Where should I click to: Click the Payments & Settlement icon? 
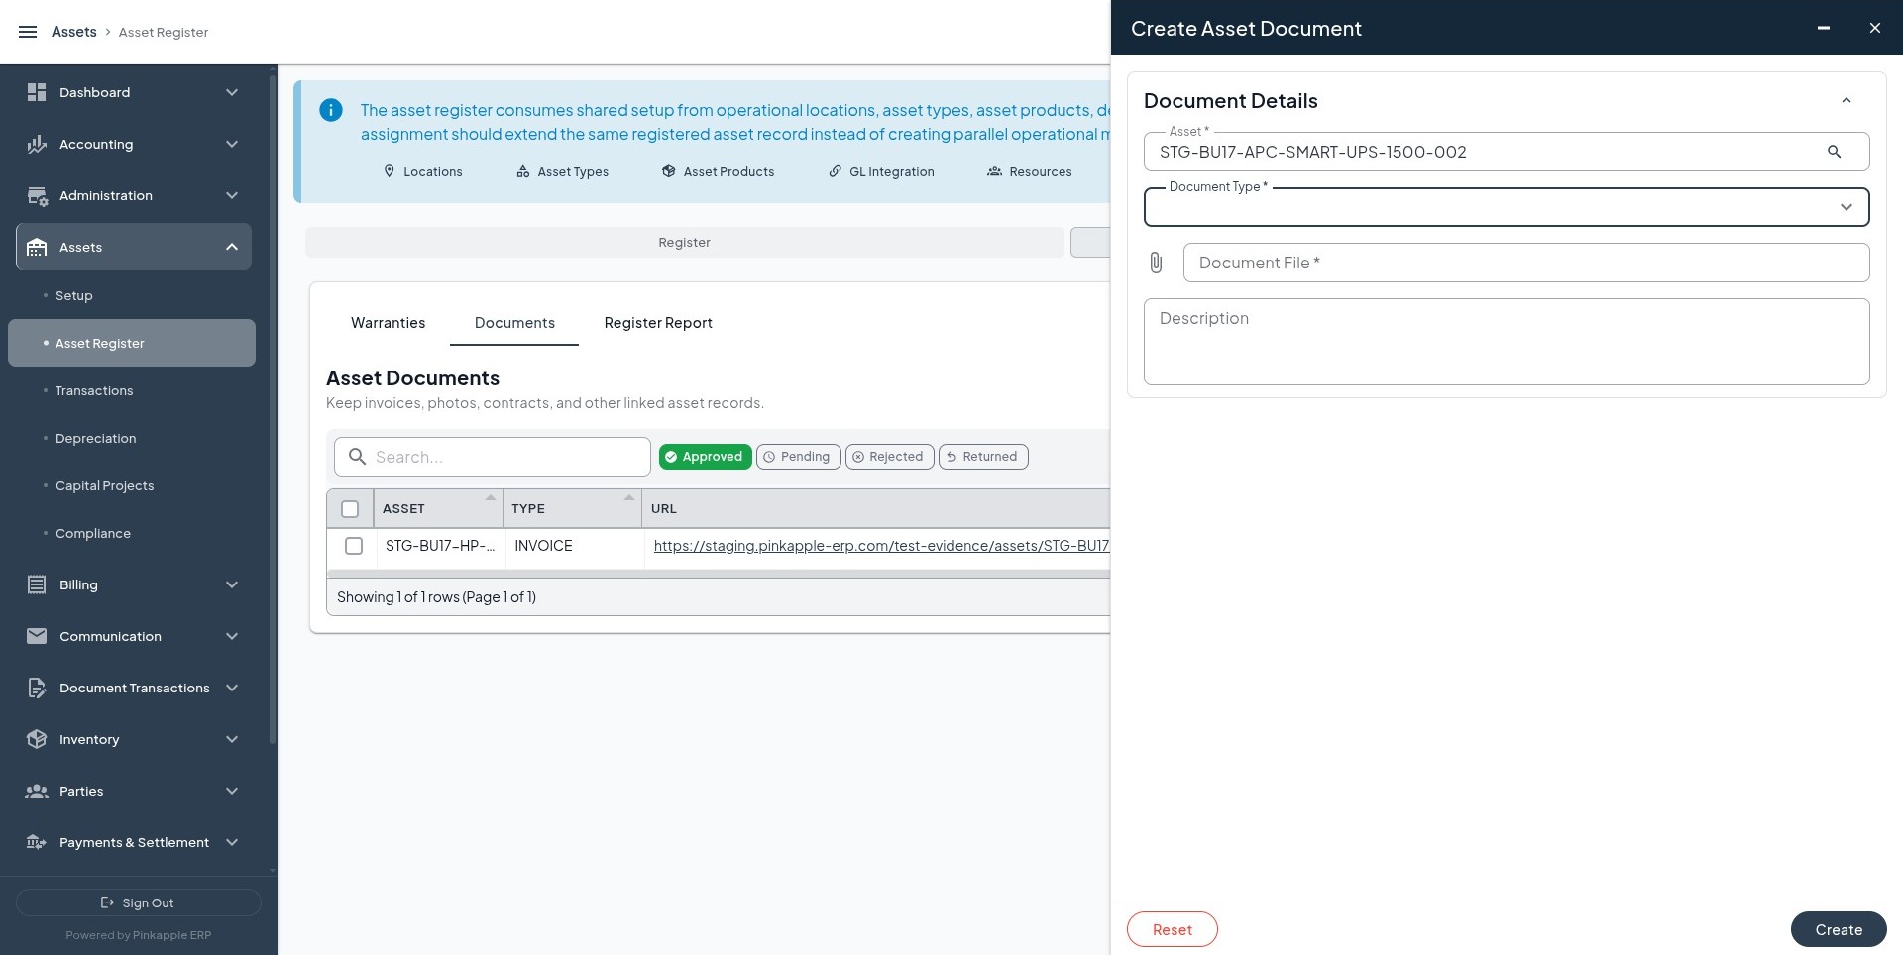tap(37, 842)
